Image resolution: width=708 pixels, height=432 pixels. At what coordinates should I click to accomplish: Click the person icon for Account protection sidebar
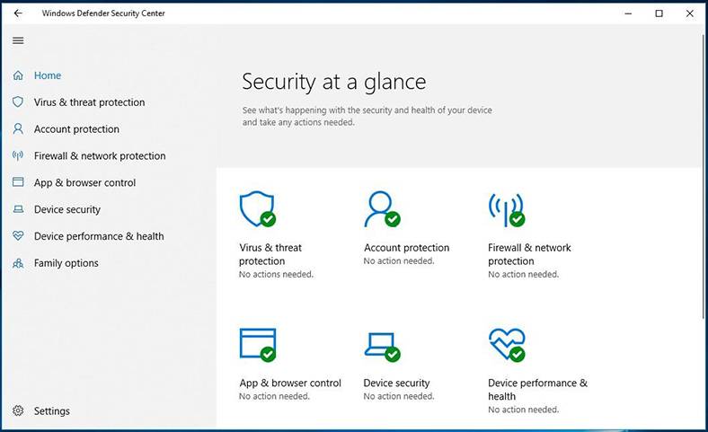coord(18,128)
